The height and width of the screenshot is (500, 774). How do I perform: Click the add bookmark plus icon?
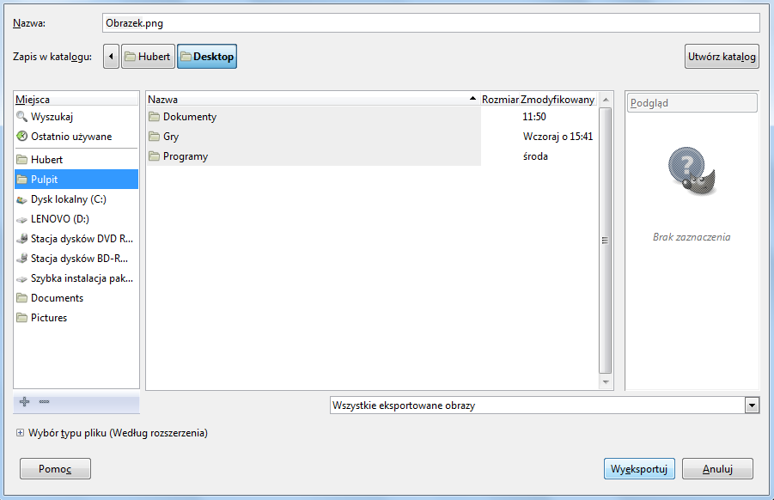pos(24,401)
